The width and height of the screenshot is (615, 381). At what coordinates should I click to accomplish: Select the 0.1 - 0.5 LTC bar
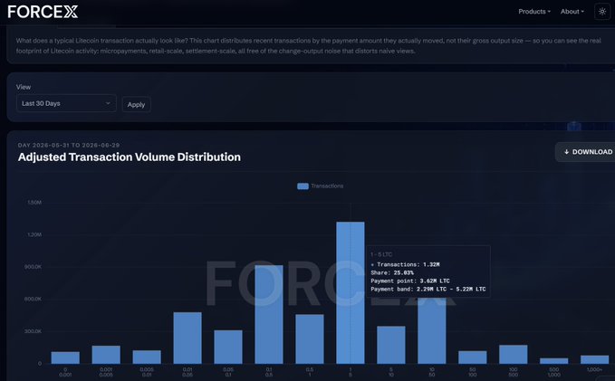click(x=269, y=314)
